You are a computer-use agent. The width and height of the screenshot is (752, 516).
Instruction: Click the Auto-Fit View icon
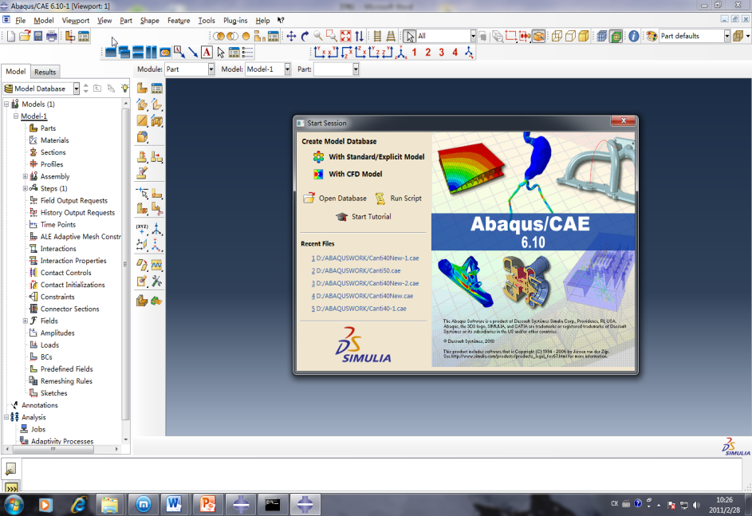tap(345, 36)
